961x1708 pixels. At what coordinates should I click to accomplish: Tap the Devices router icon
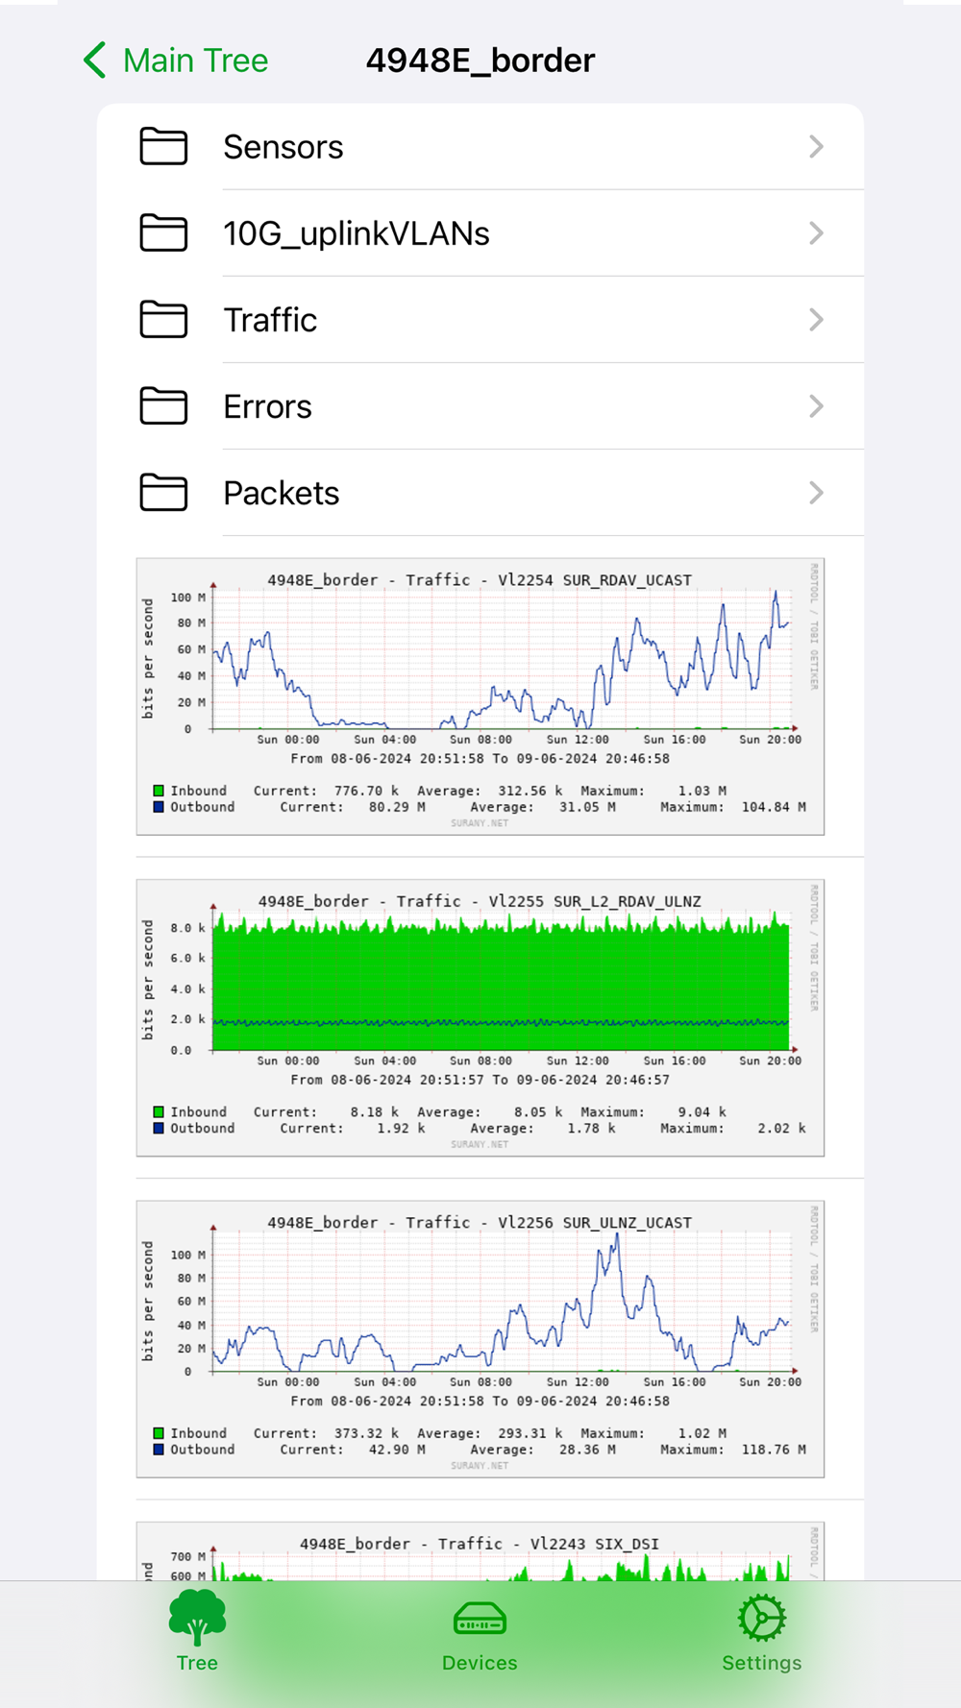[x=480, y=1620]
